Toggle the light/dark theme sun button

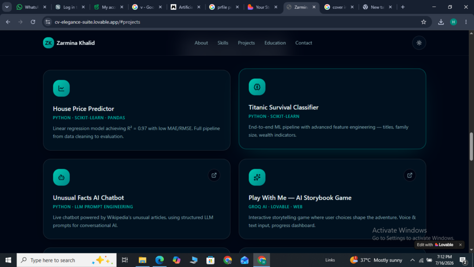click(419, 43)
